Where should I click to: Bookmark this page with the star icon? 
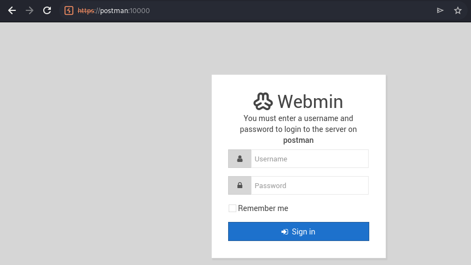457,10
